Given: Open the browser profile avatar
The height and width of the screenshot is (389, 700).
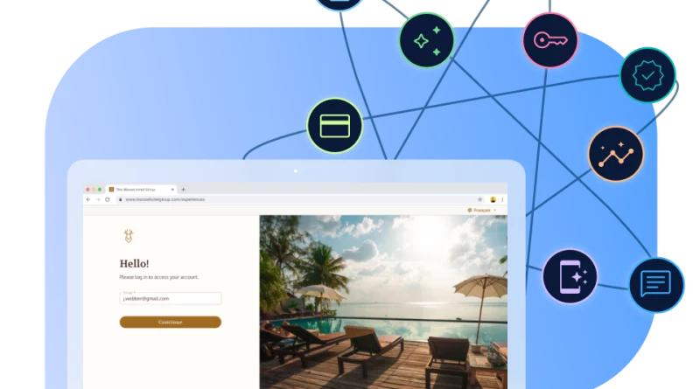Looking at the screenshot, I should pos(493,199).
